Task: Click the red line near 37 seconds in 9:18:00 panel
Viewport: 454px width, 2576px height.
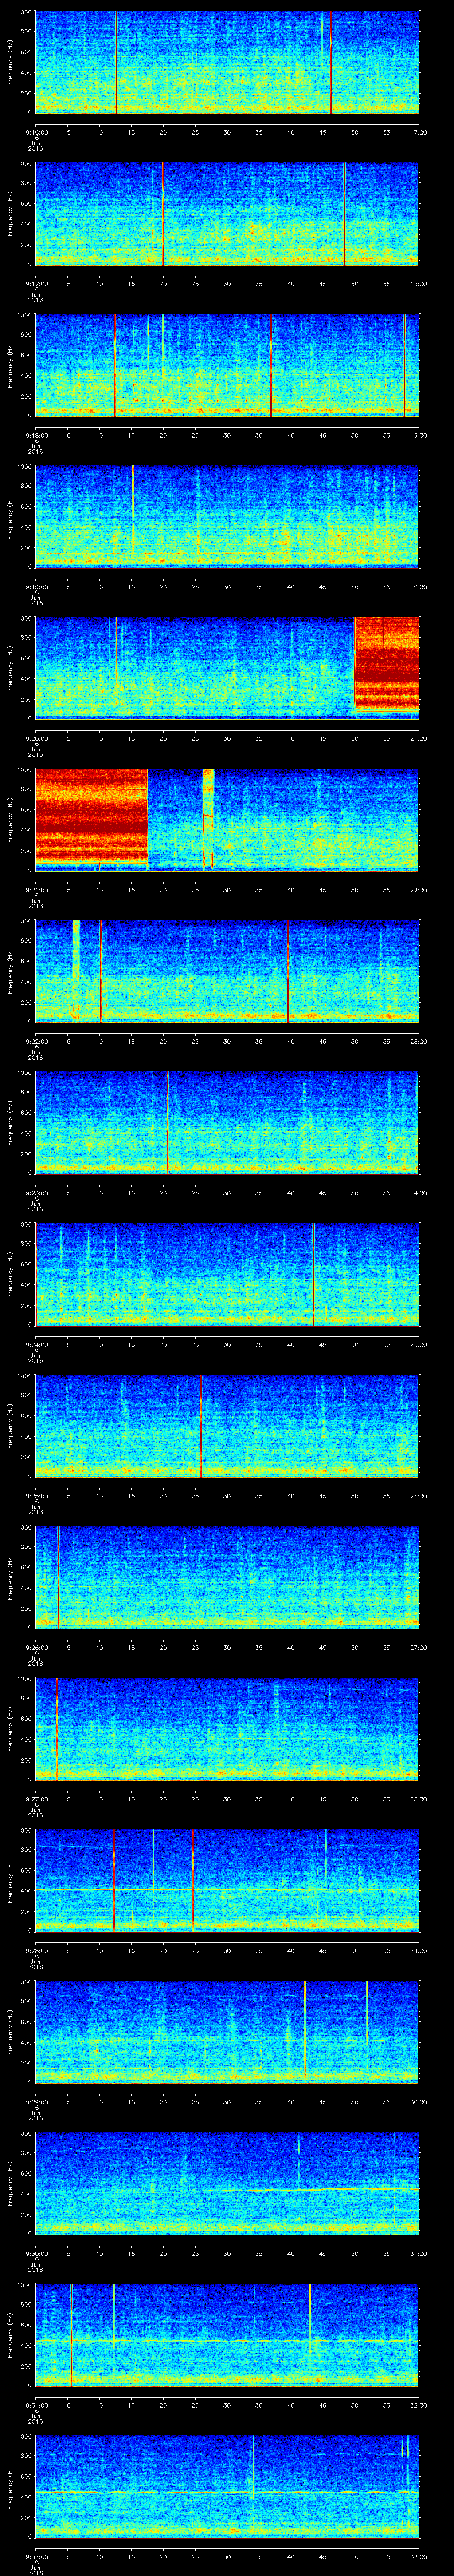Action: click(x=271, y=365)
